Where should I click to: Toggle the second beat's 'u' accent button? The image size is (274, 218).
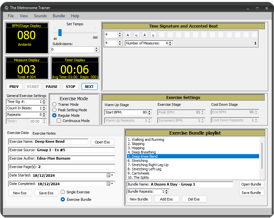click(136, 35)
